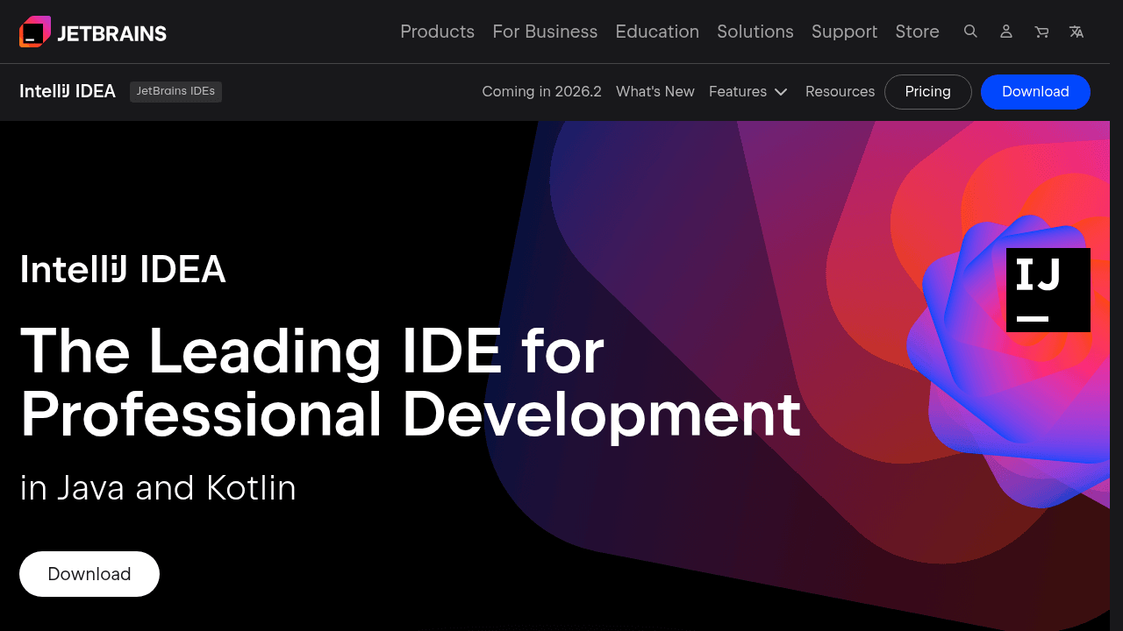Click the large IntelliJ IDEA hero title

coord(123,269)
